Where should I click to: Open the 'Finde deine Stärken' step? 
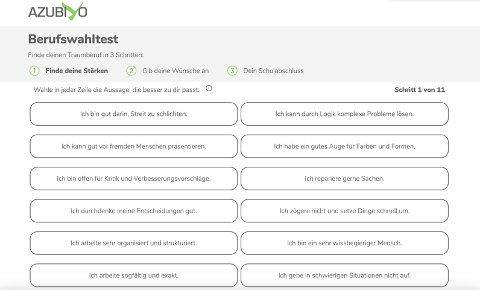77,71
